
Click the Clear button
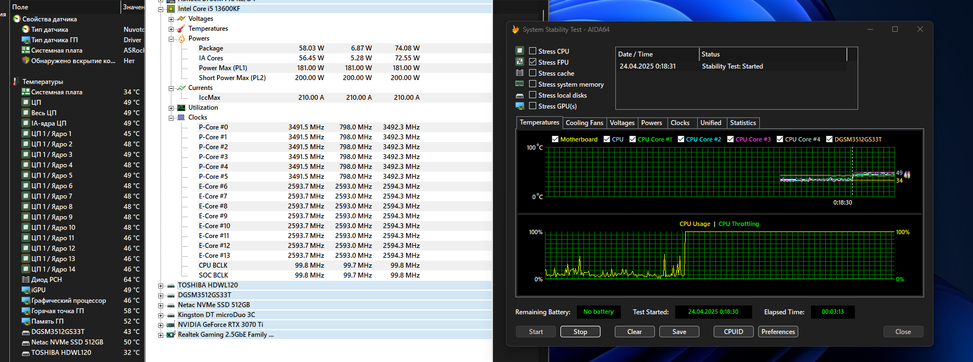(635, 332)
